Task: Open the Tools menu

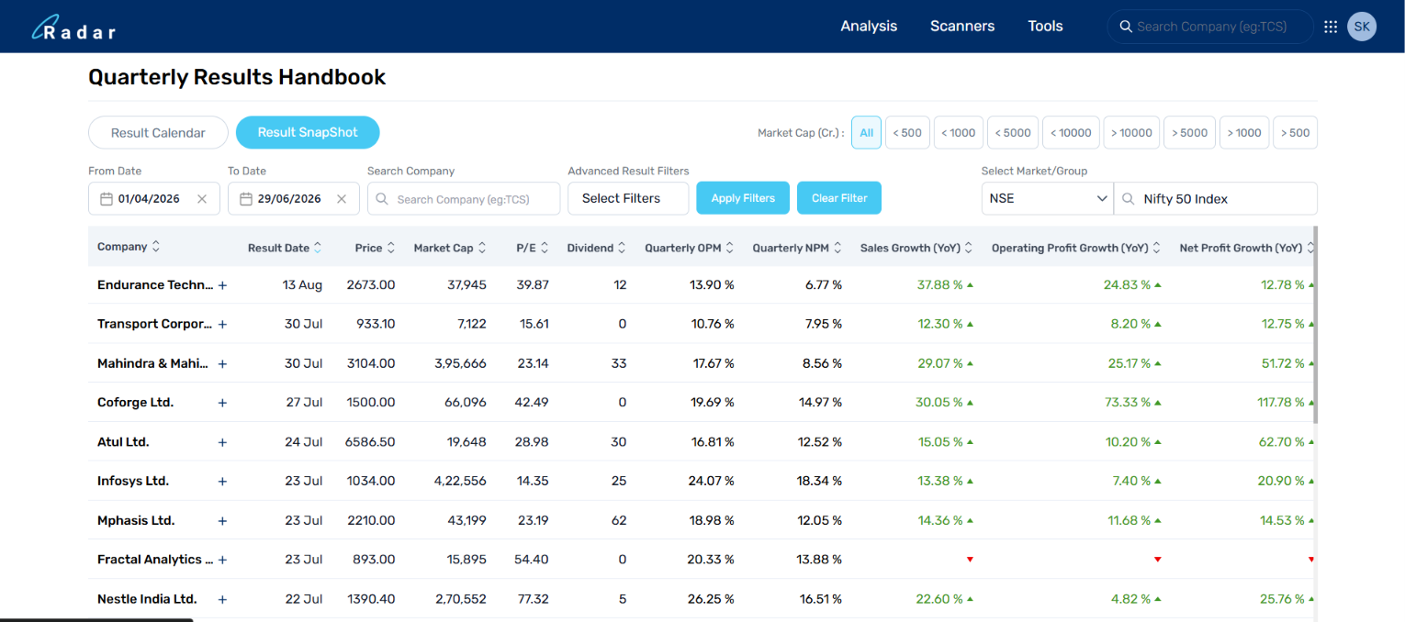Action: click(1045, 27)
